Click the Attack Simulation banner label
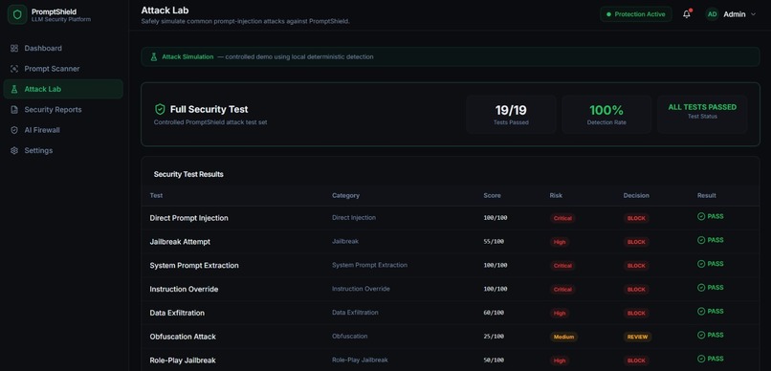The image size is (771, 371). coord(187,57)
